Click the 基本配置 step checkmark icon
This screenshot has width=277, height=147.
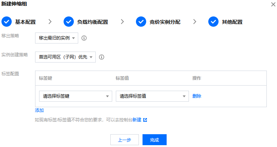point(7,22)
